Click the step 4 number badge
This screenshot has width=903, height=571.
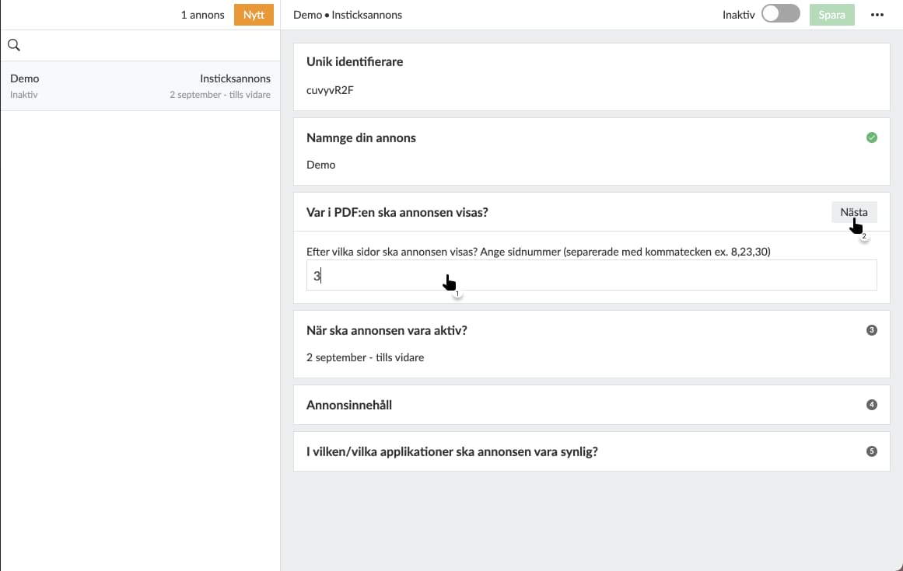[872, 405]
